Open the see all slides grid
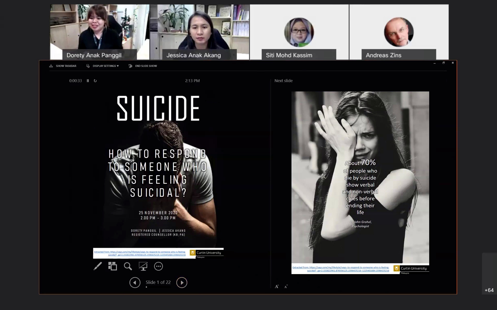This screenshot has width=497, height=310. (113, 266)
